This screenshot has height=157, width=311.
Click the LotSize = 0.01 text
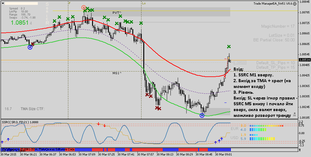(282, 35)
